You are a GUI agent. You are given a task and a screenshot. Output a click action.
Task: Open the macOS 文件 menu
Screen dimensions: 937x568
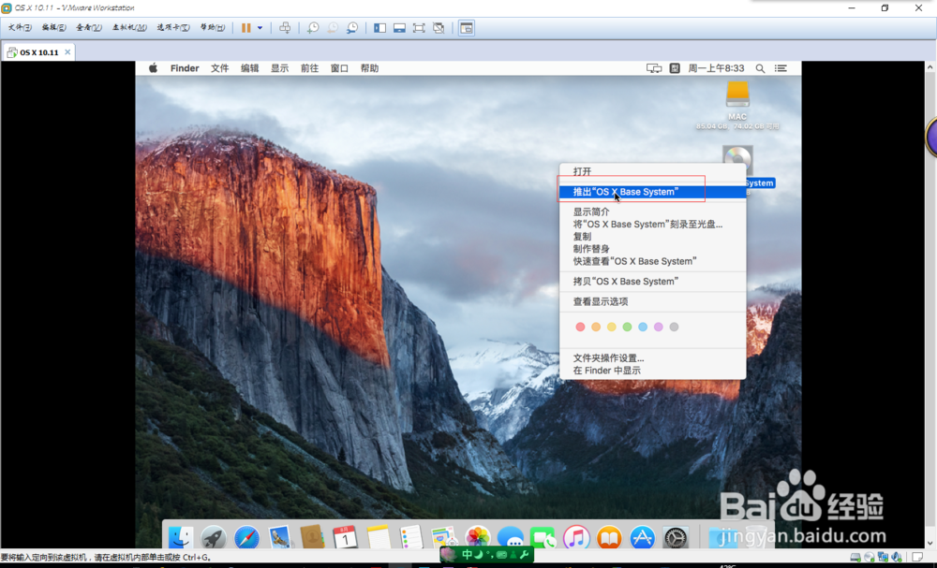coord(220,68)
